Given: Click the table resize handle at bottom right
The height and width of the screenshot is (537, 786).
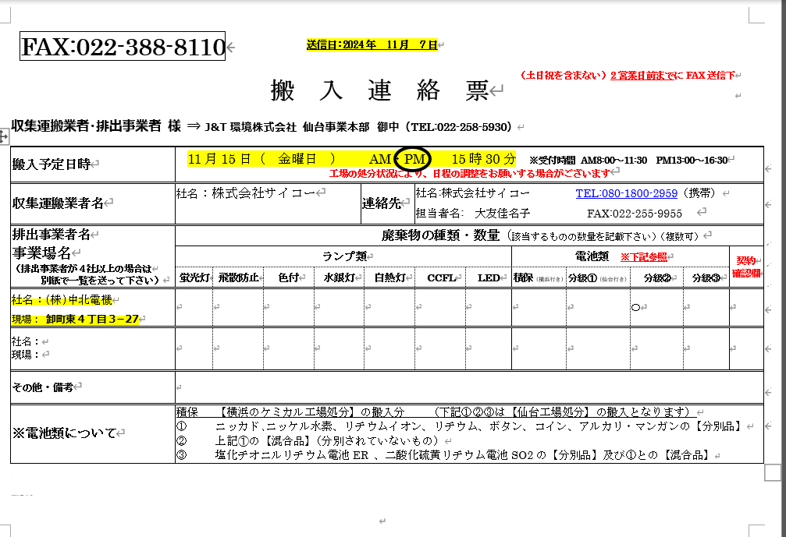Looking at the screenshot, I should pos(772,472).
